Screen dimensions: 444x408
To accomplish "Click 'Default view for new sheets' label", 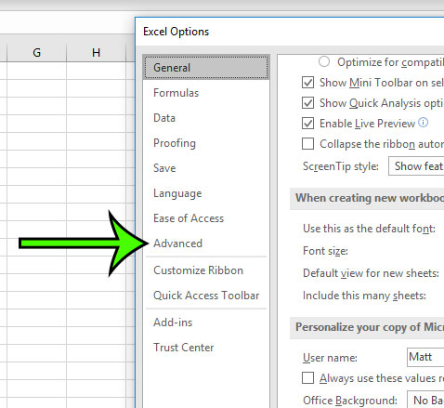I will [x=371, y=273].
